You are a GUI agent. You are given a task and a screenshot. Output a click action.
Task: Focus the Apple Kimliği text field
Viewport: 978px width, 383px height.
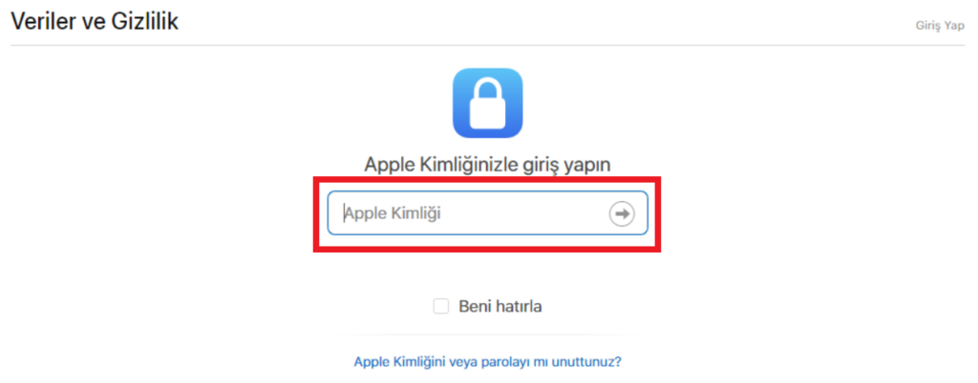487,213
